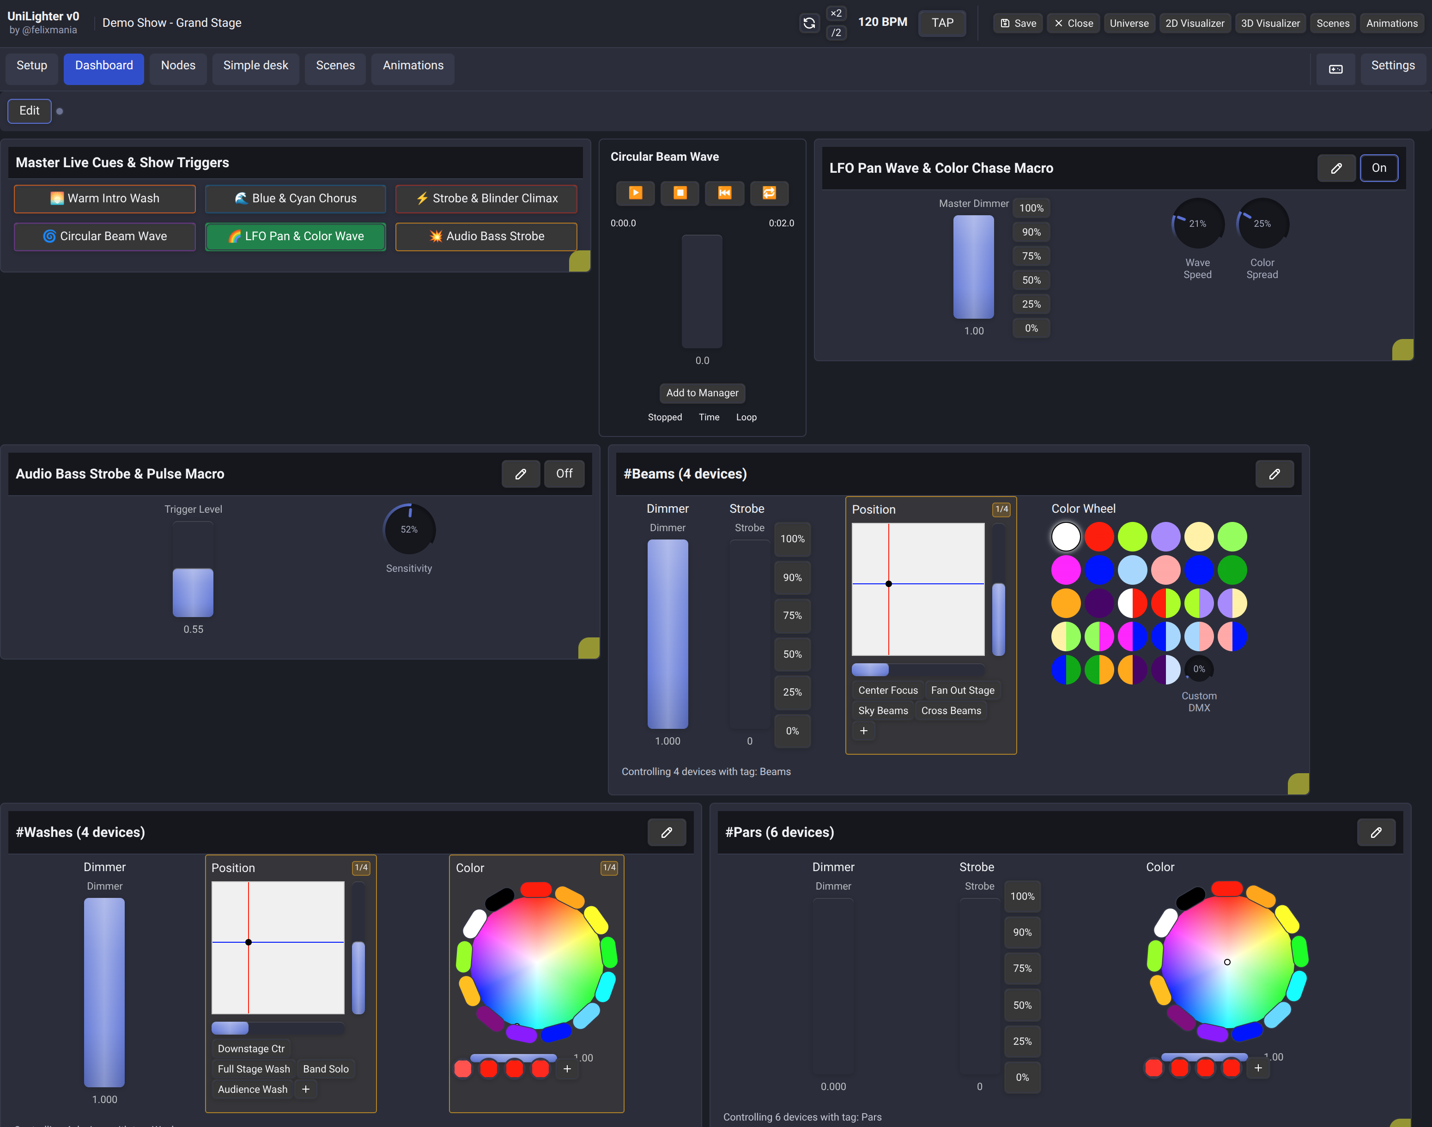
Task: Click Add to Manager button
Action: click(x=702, y=393)
